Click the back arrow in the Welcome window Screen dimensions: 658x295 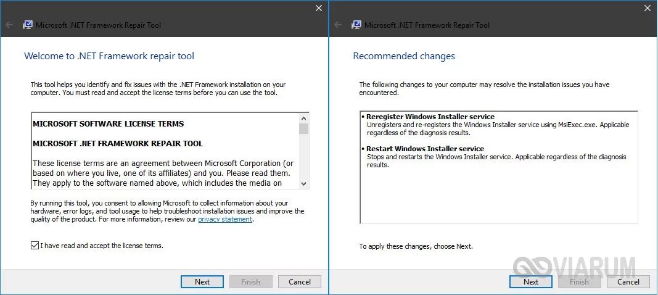pos(9,25)
